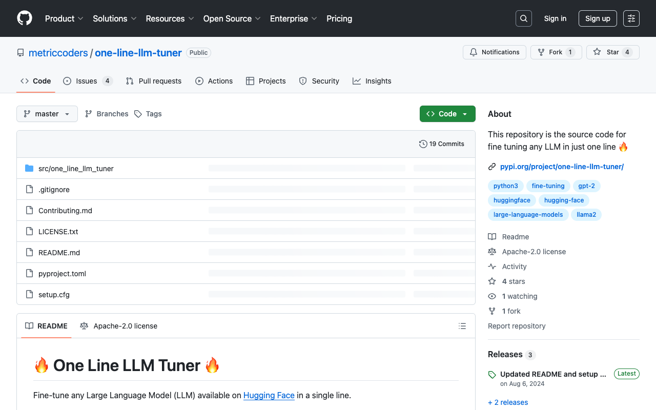The image size is (656, 410).
Task: Click the link icon beside pypi.org URL
Action: [x=492, y=167]
